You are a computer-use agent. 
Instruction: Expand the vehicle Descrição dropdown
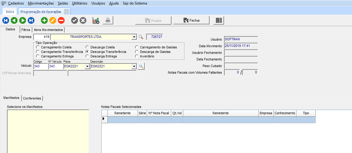pyautogui.click(x=134, y=66)
